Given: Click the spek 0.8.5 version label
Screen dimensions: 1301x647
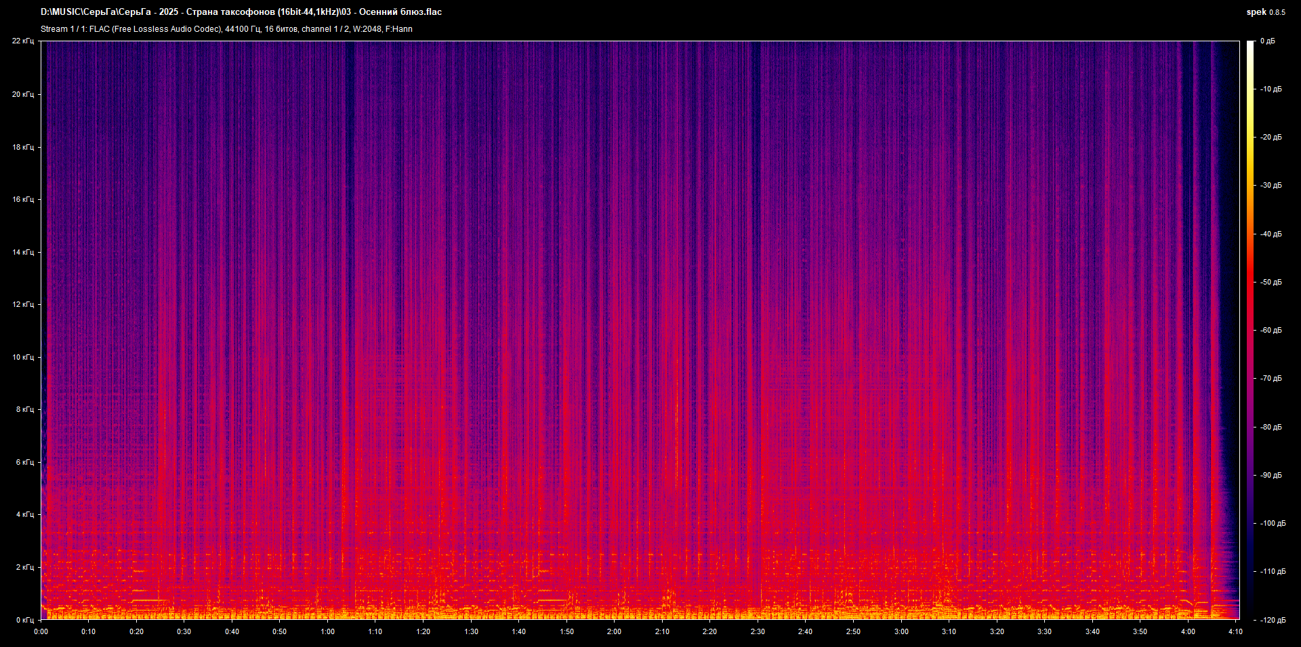Looking at the screenshot, I should tap(1266, 12).
